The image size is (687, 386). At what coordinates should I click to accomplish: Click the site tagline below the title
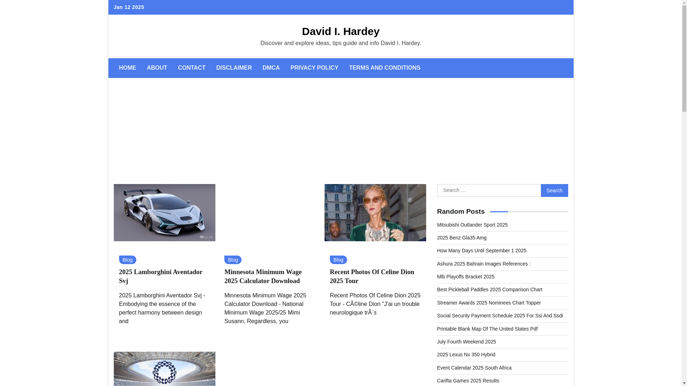pyautogui.click(x=341, y=43)
